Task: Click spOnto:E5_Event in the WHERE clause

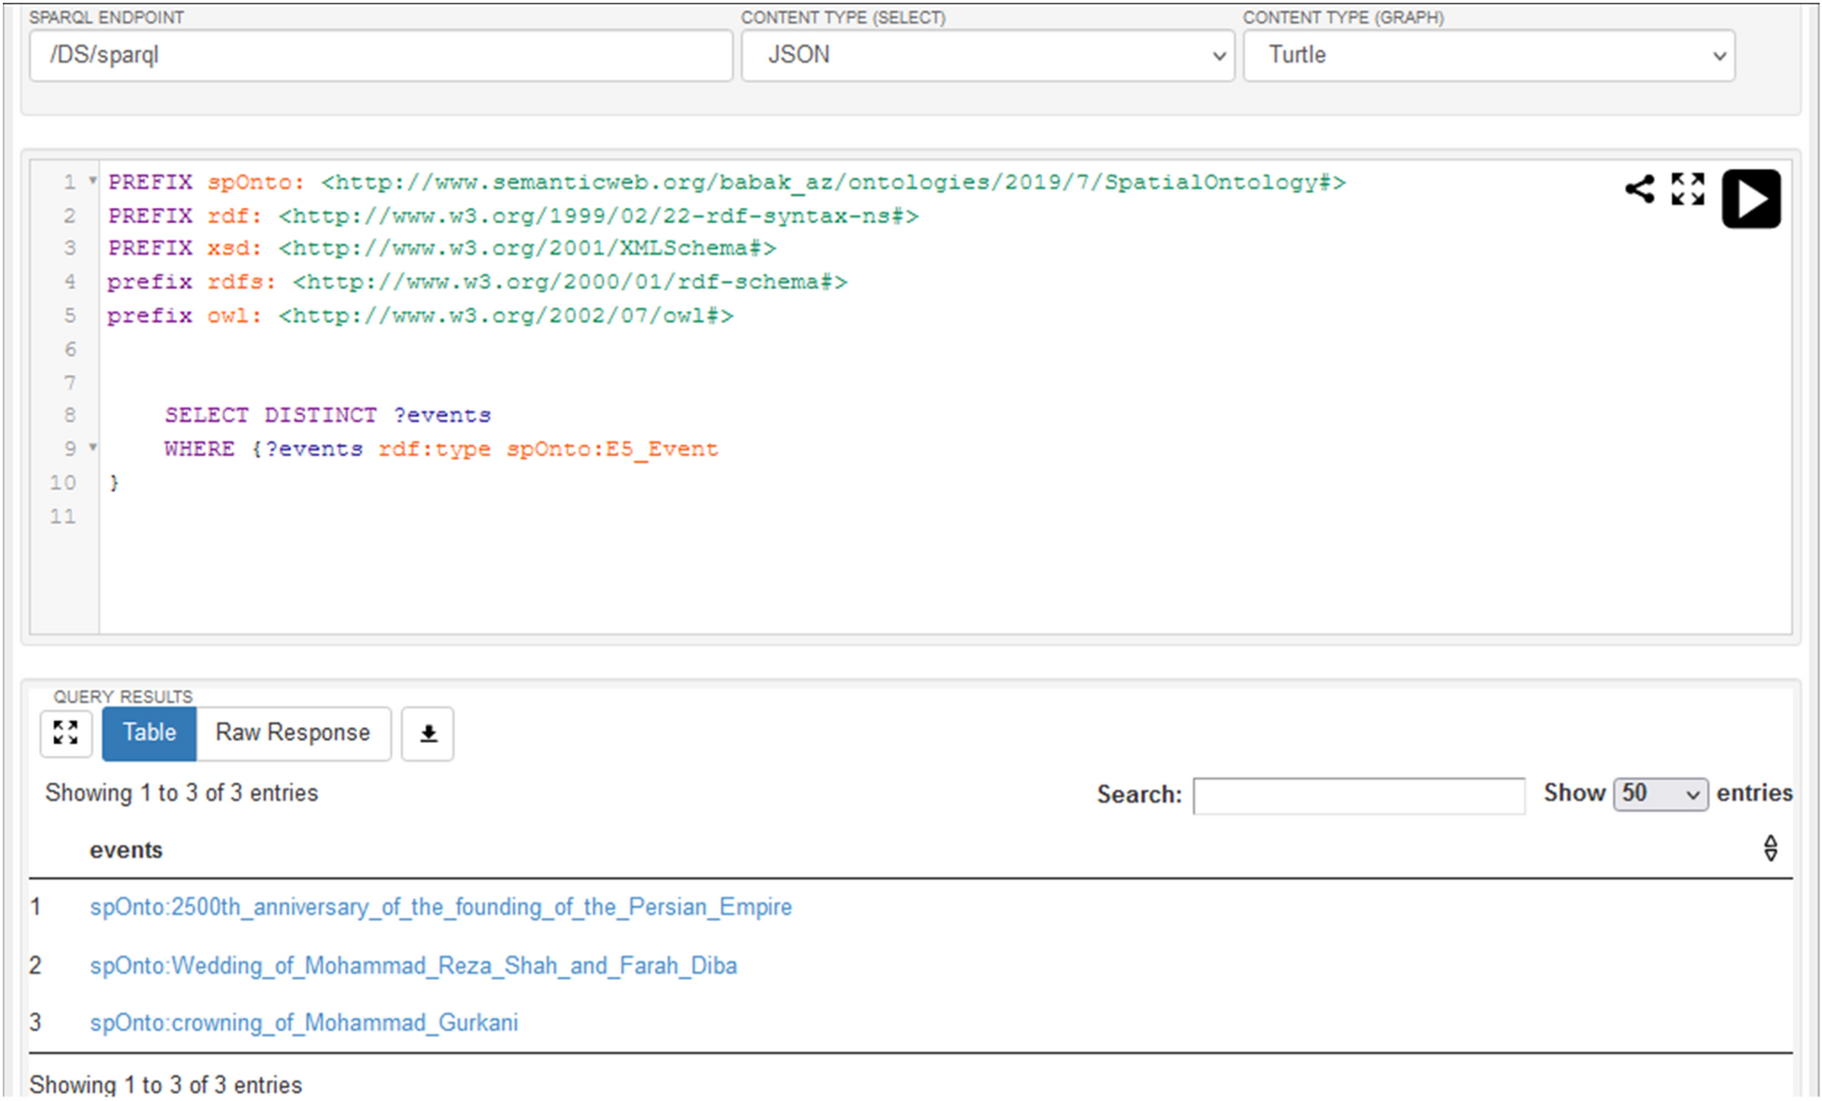Action: pyautogui.click(x=612, y=449)
